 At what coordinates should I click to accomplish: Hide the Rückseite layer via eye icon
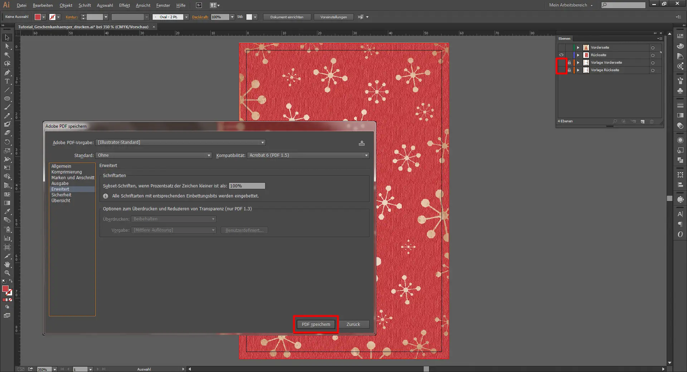[x=561, y=55]
